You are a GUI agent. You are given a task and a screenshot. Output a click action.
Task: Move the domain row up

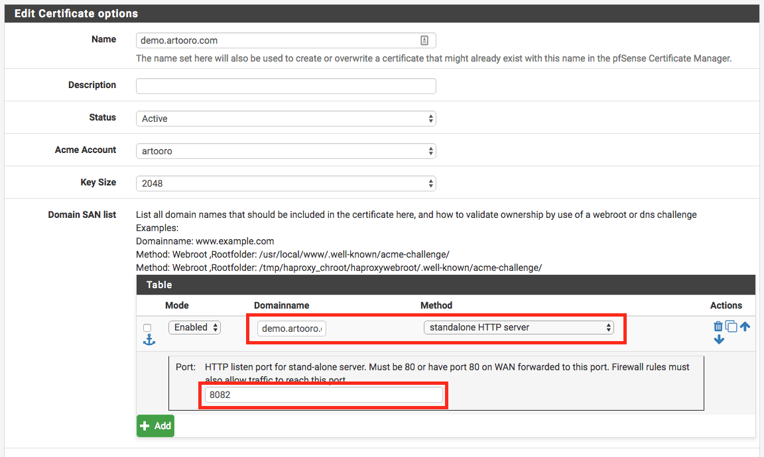click(745, 327)
